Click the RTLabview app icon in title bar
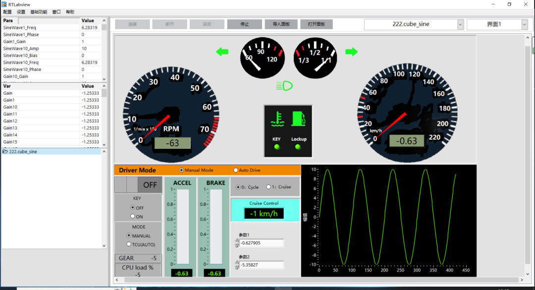Image resolution: width=535 pixels, height=290 pixels. [x=4, y=4]
